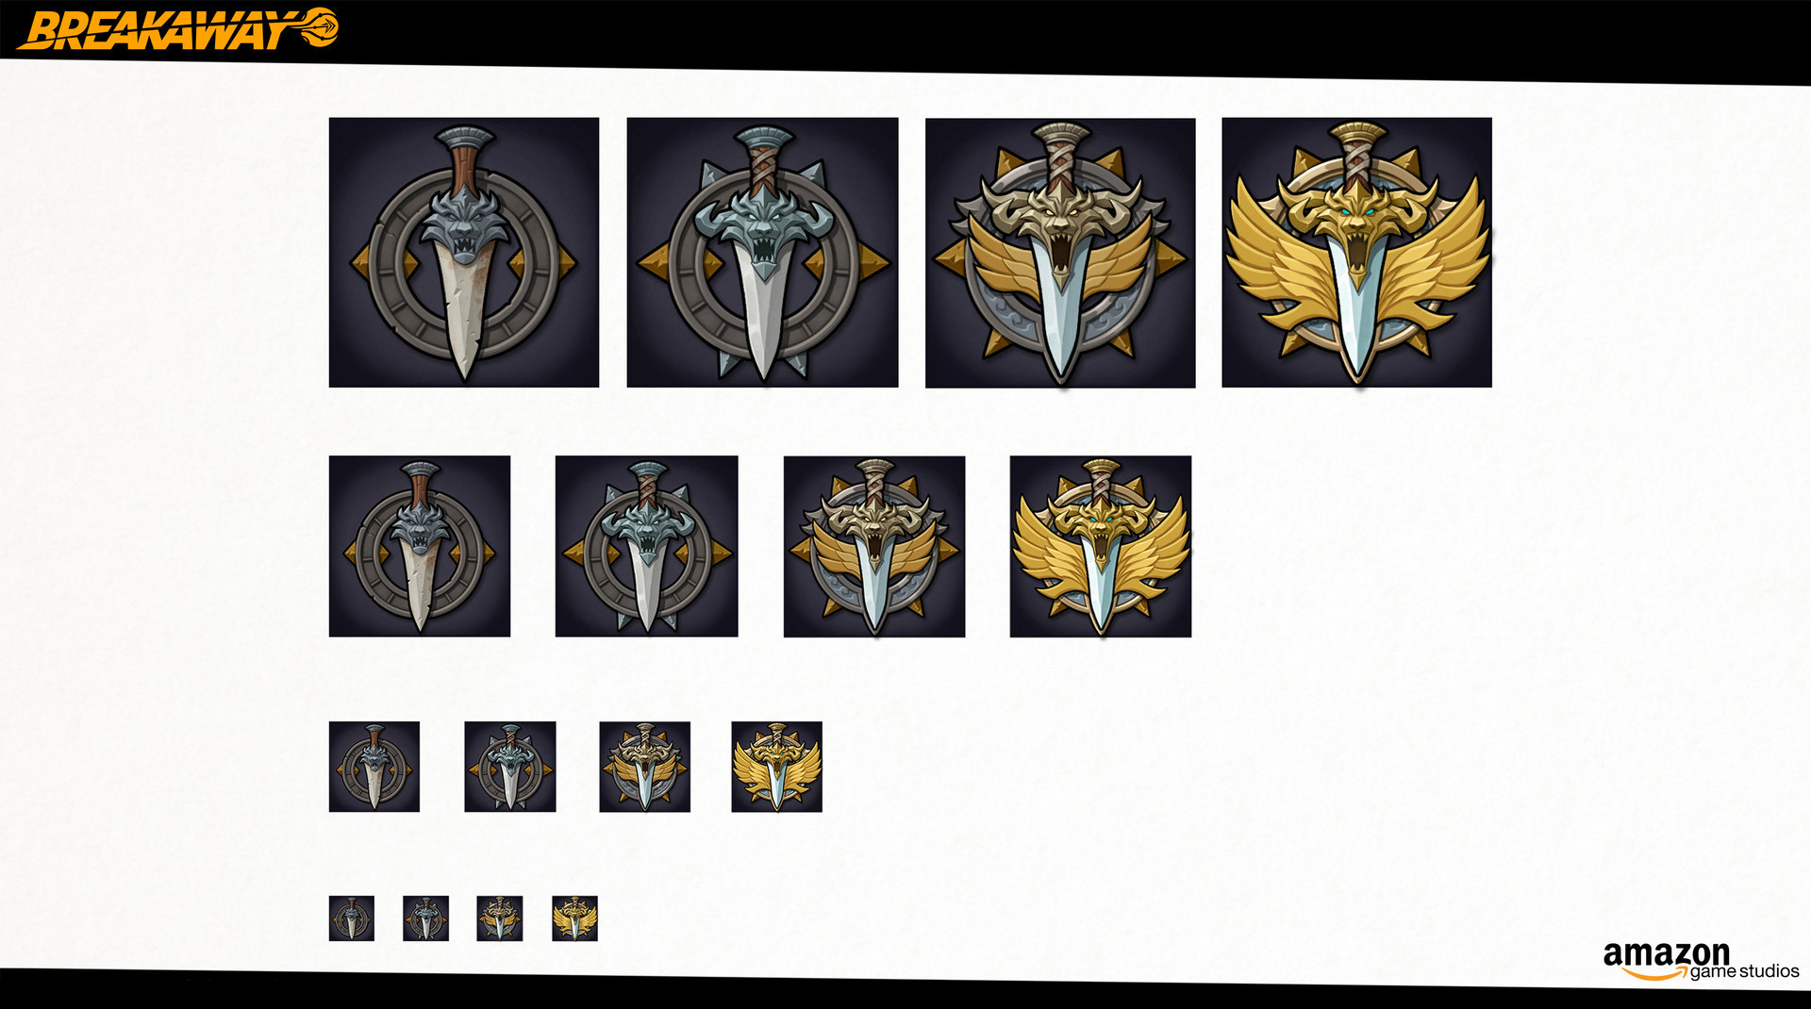1811x1009 pixels.
Task: Click the glowing teal eyes on large gold dagger
Action: (1356, 215)
